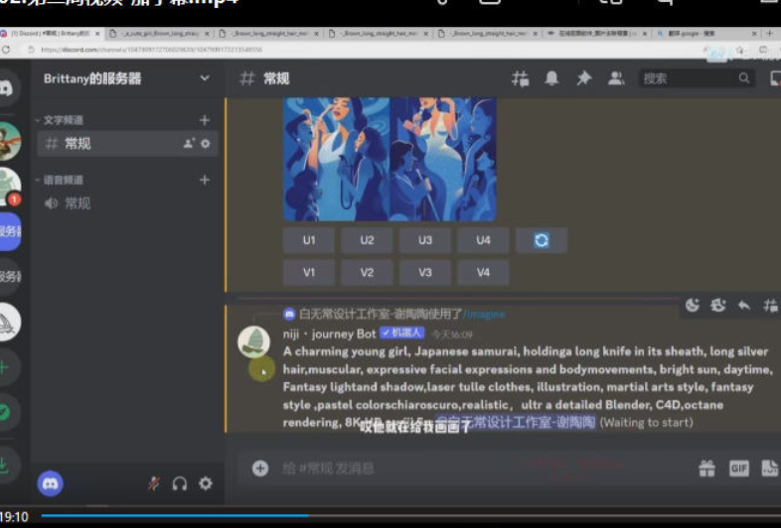Open pinned messages with the pin icon
Screen dimensions: 781x528
tap(583, 78)
